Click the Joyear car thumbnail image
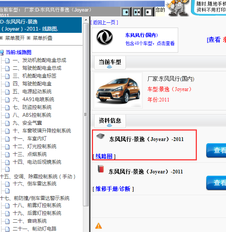This screenshot has height=232, width=226. 118,90
